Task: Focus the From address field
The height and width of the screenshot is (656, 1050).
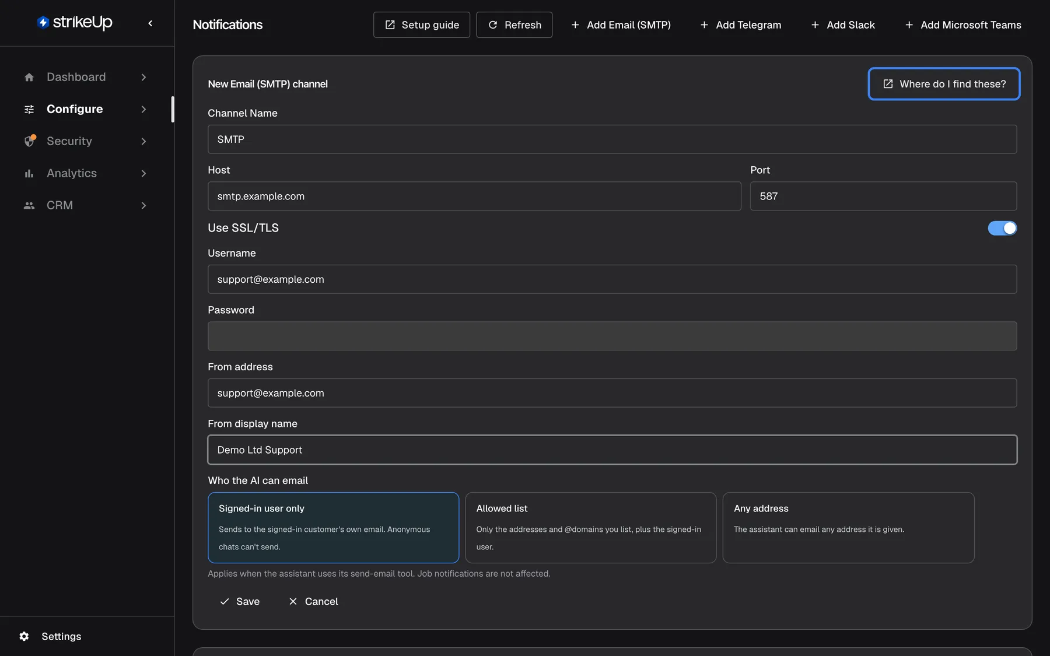Action: click(612, 393)
